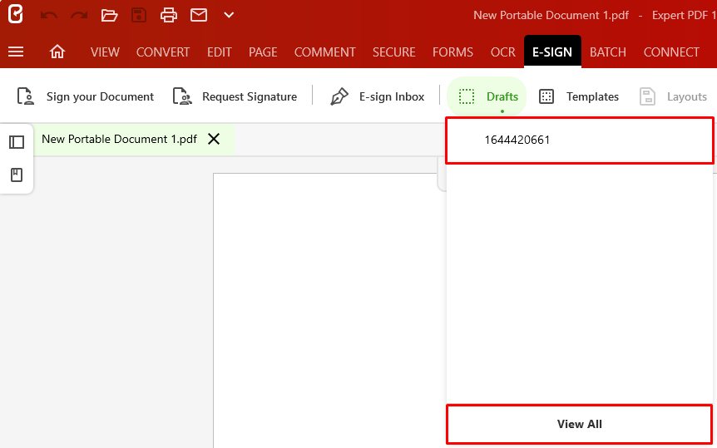Open a file with the folder icon

109,15
